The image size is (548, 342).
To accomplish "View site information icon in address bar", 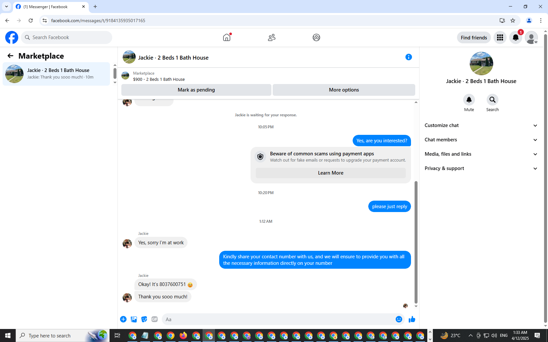I will [45, 21].
